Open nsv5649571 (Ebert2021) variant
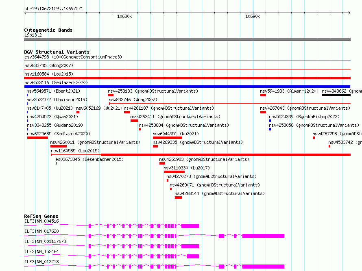362x271 pixels. click(53, 91)
